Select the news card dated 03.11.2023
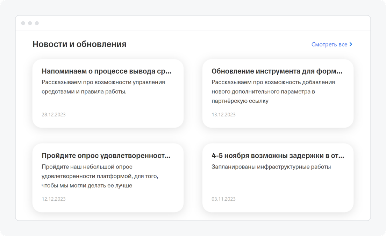 (x=278, y=178)
